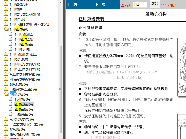Click document icon of 拆卸正时盖板
This screenshot has width=186, height=139.
(x=11, y=39)
